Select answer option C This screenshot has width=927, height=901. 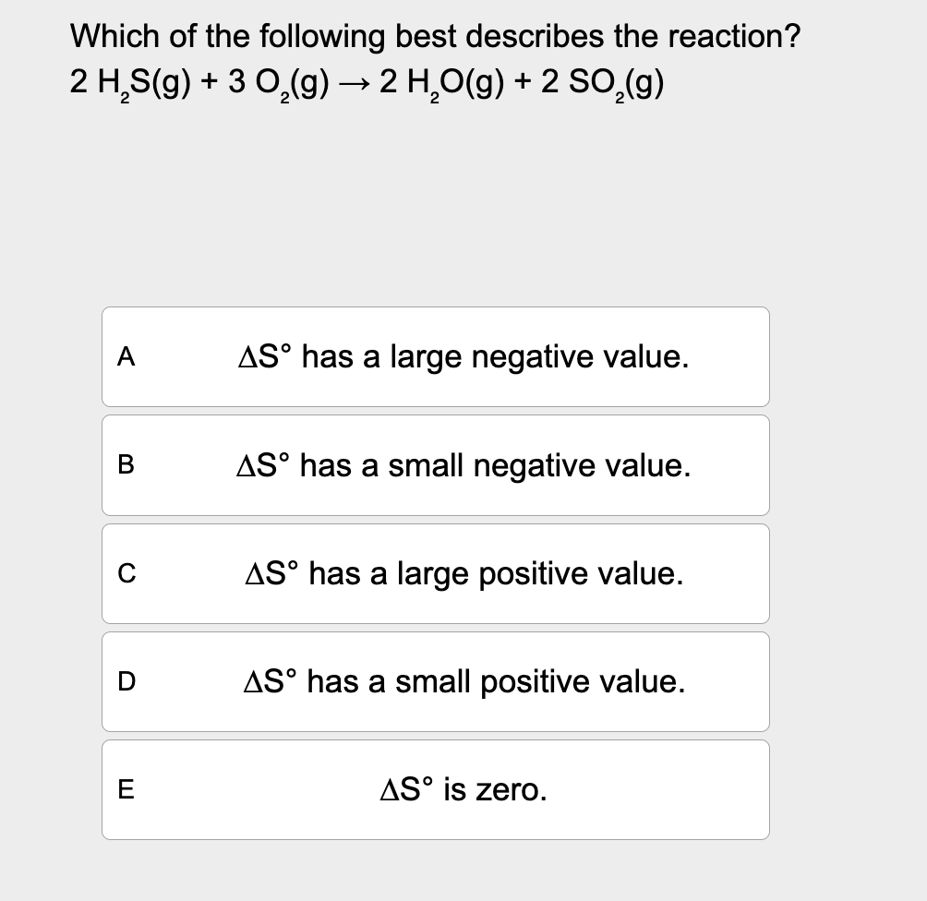[435, 573]
